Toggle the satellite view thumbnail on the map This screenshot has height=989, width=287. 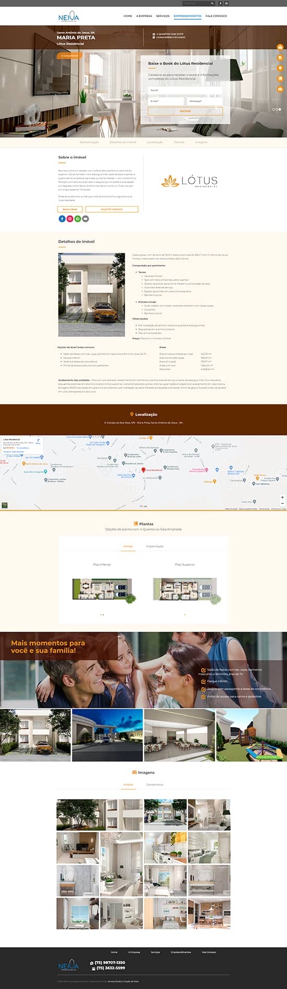5,505
